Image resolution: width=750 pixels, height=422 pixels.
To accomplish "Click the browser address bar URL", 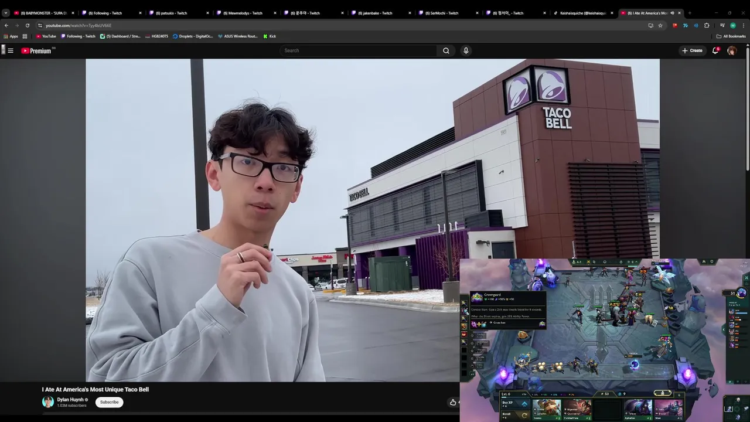I will tap(79, 25).
